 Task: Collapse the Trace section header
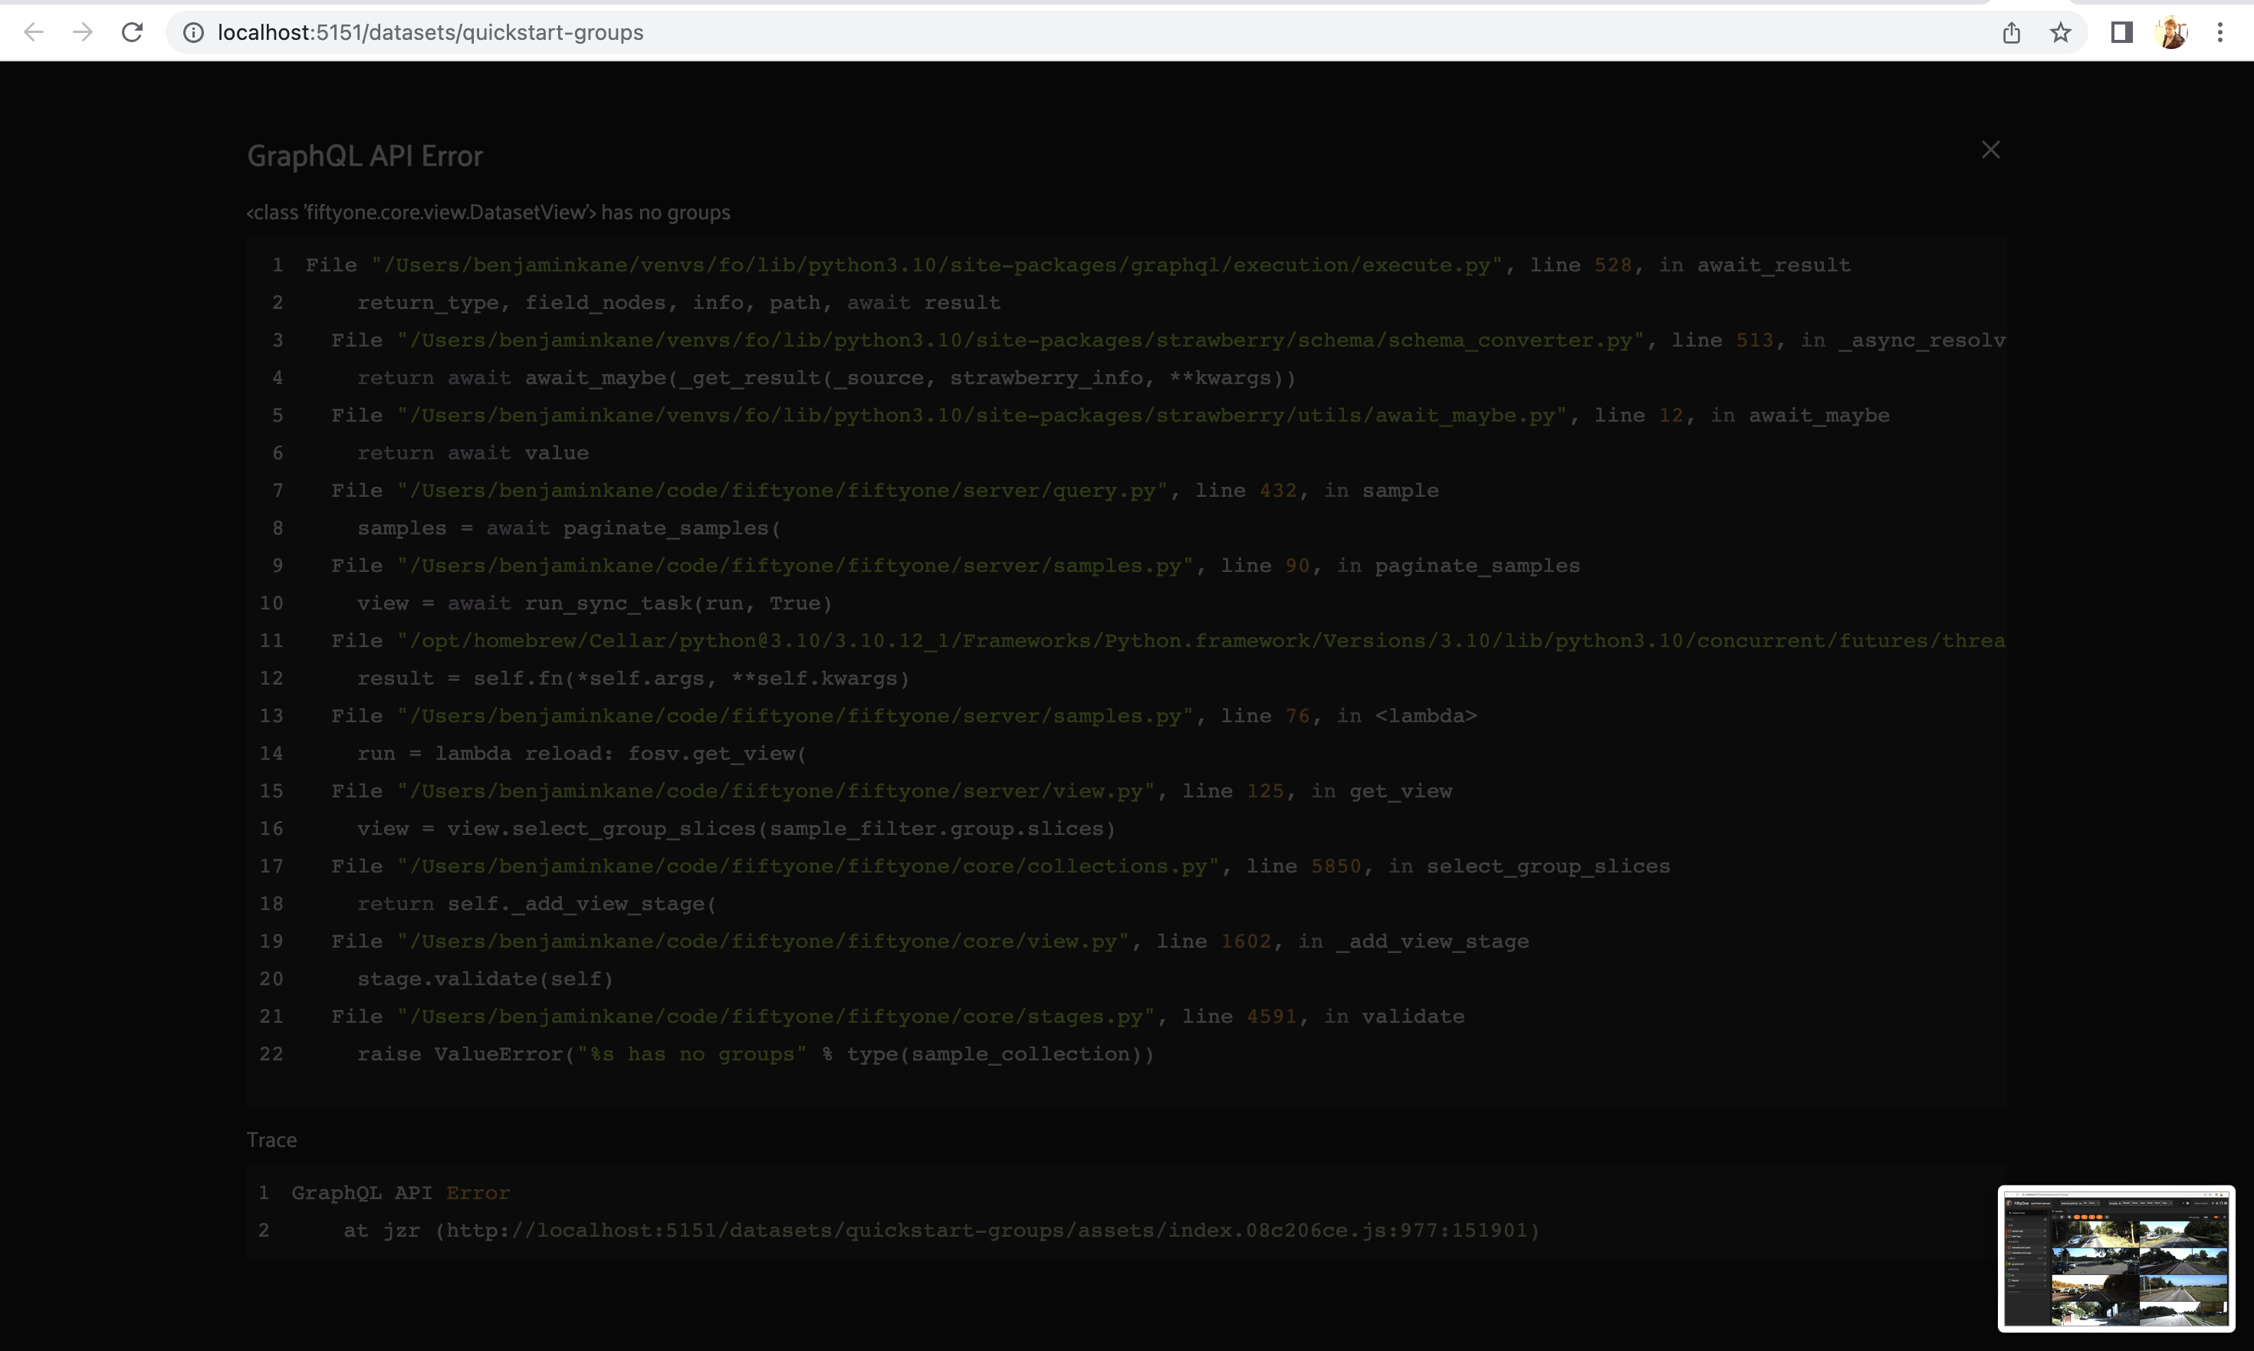(x=271, y=1139)
